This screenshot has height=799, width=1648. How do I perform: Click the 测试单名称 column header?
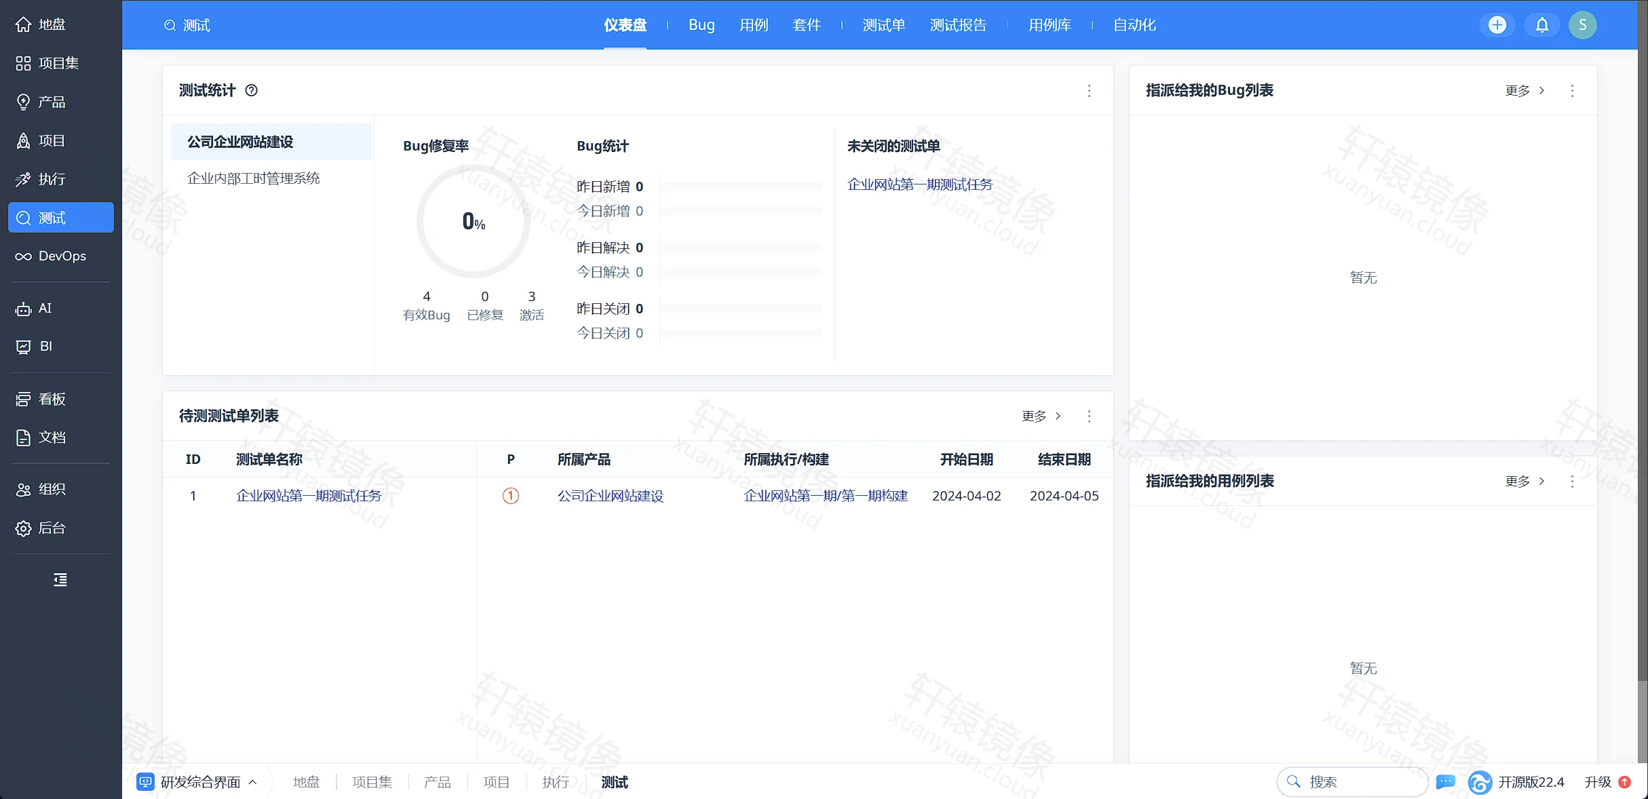tap(269, 459)
